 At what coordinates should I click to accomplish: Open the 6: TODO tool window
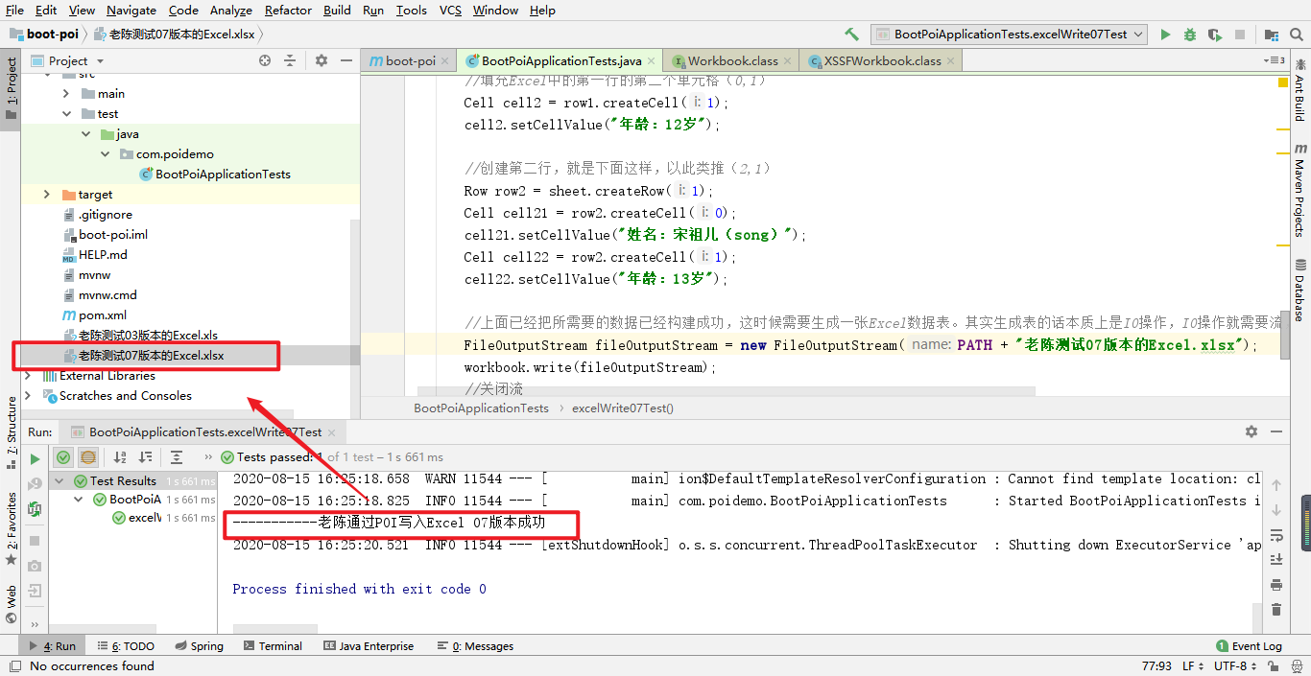click(x=125, y=646)
